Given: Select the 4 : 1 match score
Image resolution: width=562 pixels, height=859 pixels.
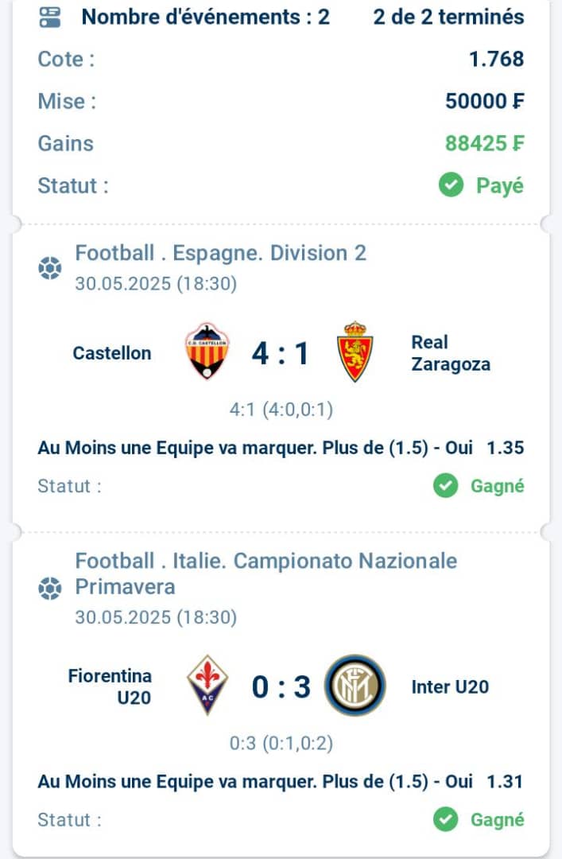Looking at the screenshot, I should (281, 353).
